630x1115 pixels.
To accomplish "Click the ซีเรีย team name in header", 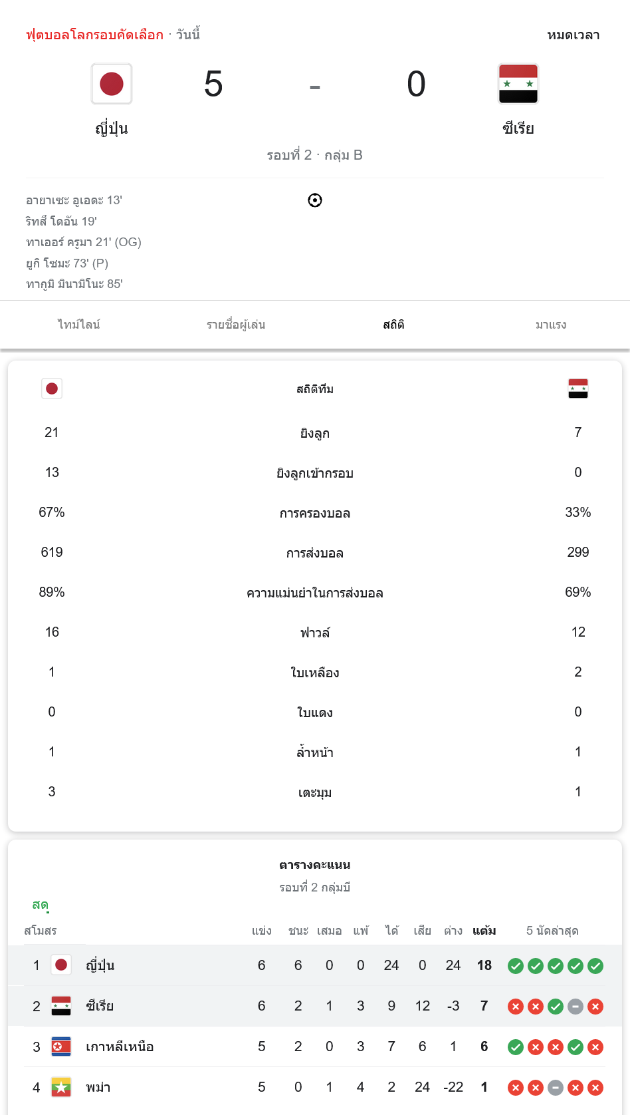I will click(x=518, y=128).
